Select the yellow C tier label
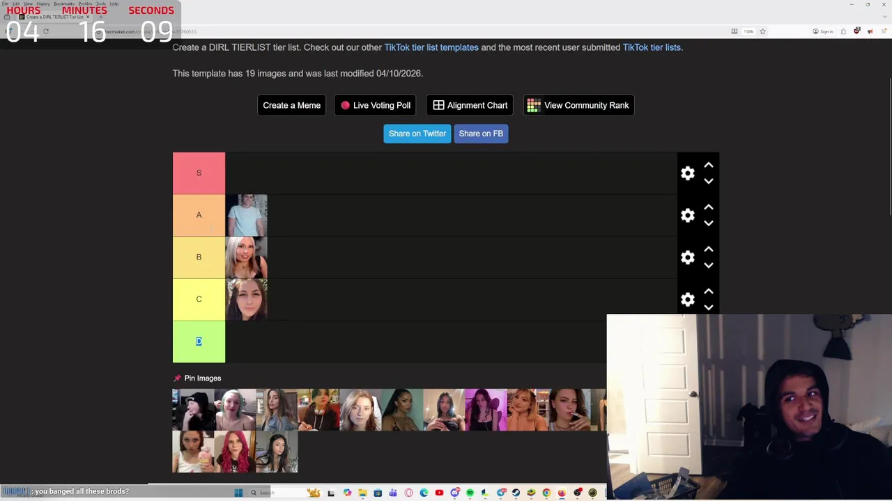 (199, 299)
